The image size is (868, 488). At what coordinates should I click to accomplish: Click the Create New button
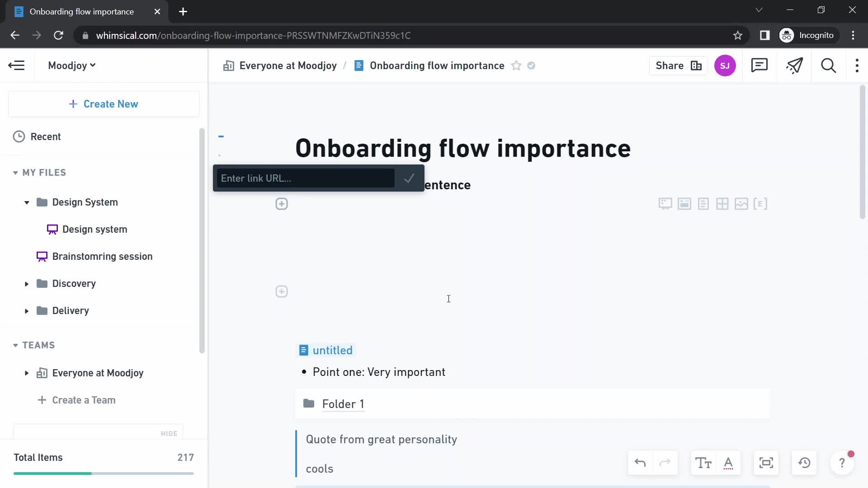104,103
